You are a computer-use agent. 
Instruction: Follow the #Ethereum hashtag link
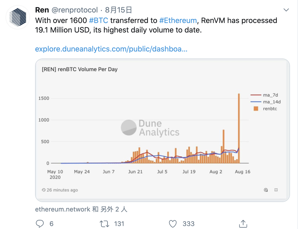(x=178, y=20)
